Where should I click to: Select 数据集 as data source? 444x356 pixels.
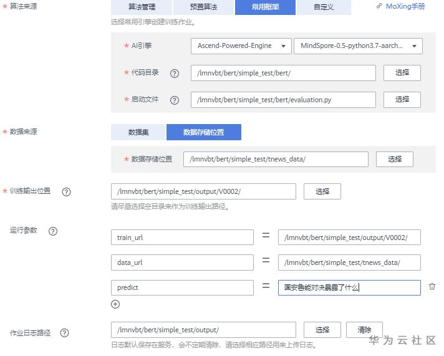point(138,132)
